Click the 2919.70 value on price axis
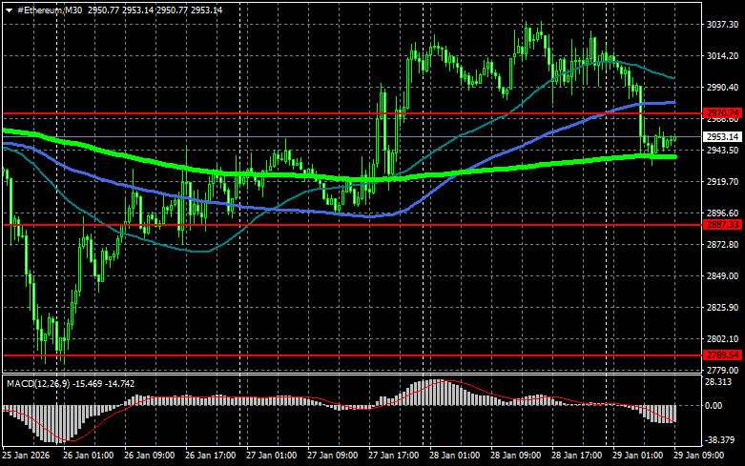Image resolution: width=745 pixels, height=466 pixels. click(722, 181)
